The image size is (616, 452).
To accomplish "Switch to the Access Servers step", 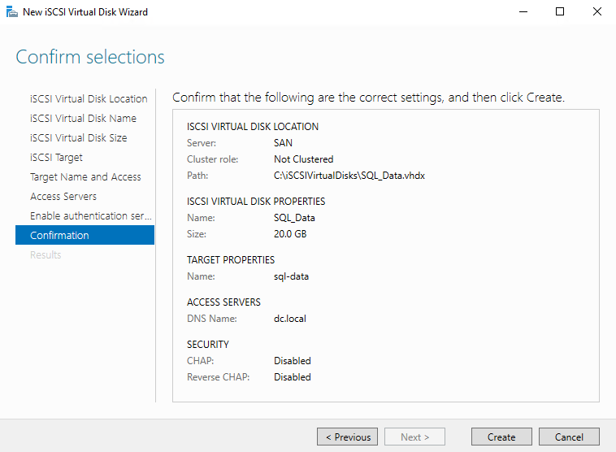I will pos(63,196).
